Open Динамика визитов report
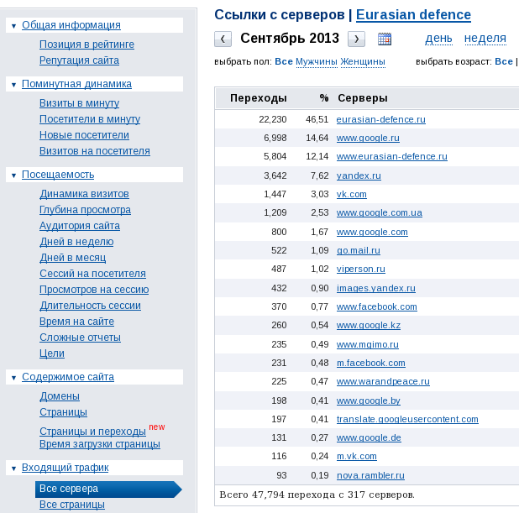Screen dimensions: 519x513 [x=84, y=194]
